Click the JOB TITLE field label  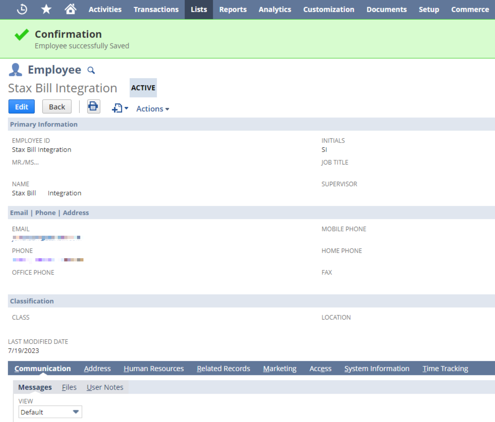click(x=335, y=162)
